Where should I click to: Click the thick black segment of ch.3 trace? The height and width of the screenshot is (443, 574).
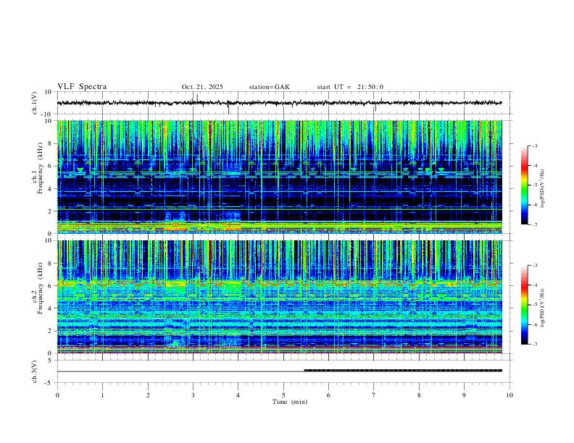(403, 371)
